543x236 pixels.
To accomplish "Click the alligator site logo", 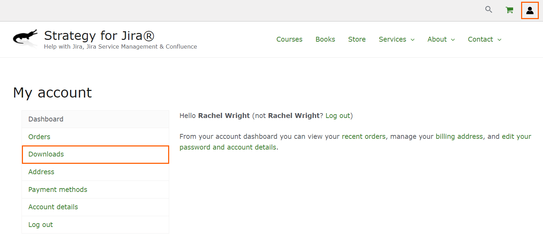I will (x=25, y=37).
